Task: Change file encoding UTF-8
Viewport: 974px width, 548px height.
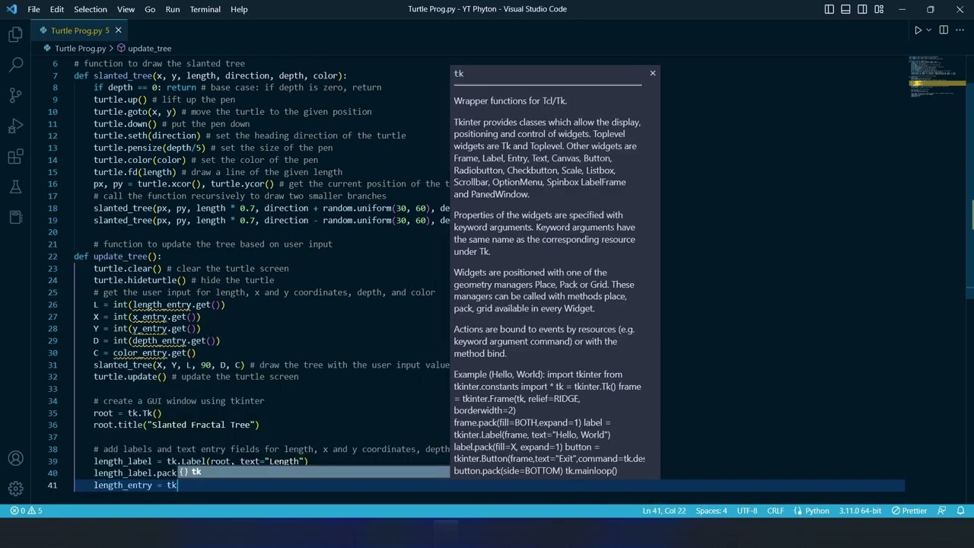Action: tap(747, 511)
